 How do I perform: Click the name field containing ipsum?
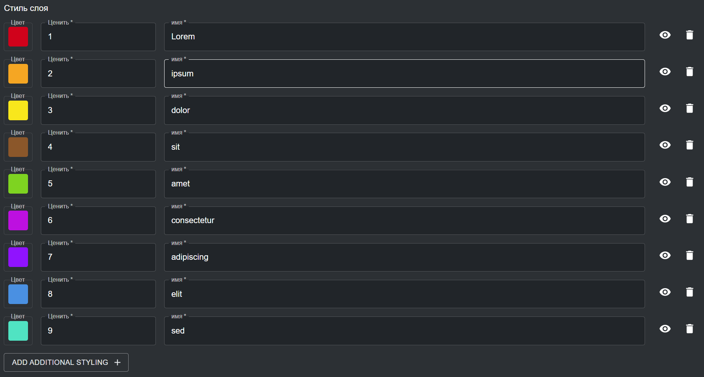tap(404, 74)
